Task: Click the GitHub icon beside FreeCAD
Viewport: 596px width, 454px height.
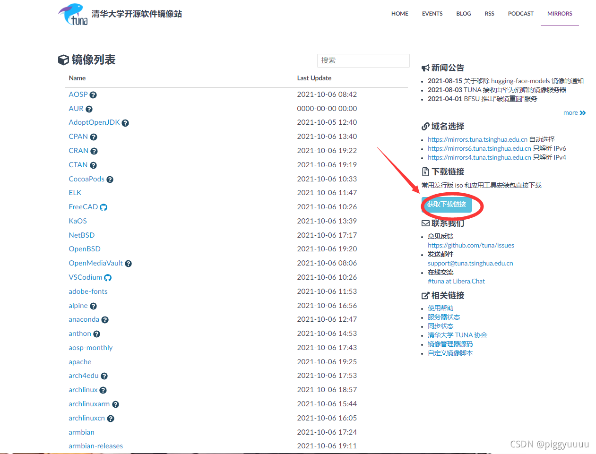Action: click(x=104, y=207)
